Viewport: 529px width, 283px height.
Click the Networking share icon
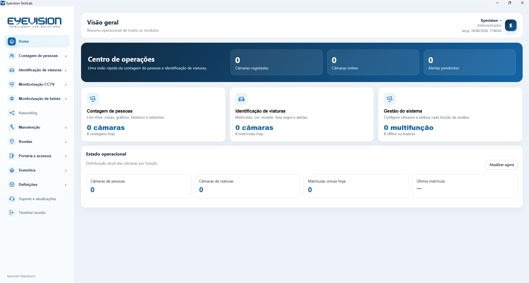(x=12, y=113)
